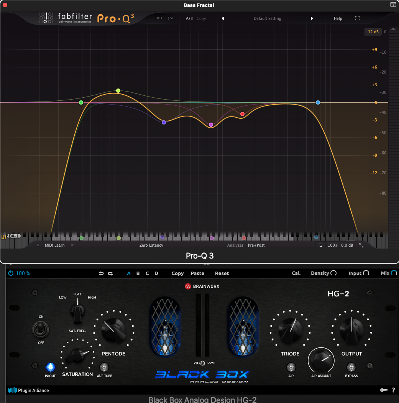Toggle the BYPASS button
399x403 pixels.
coord(351,367)
